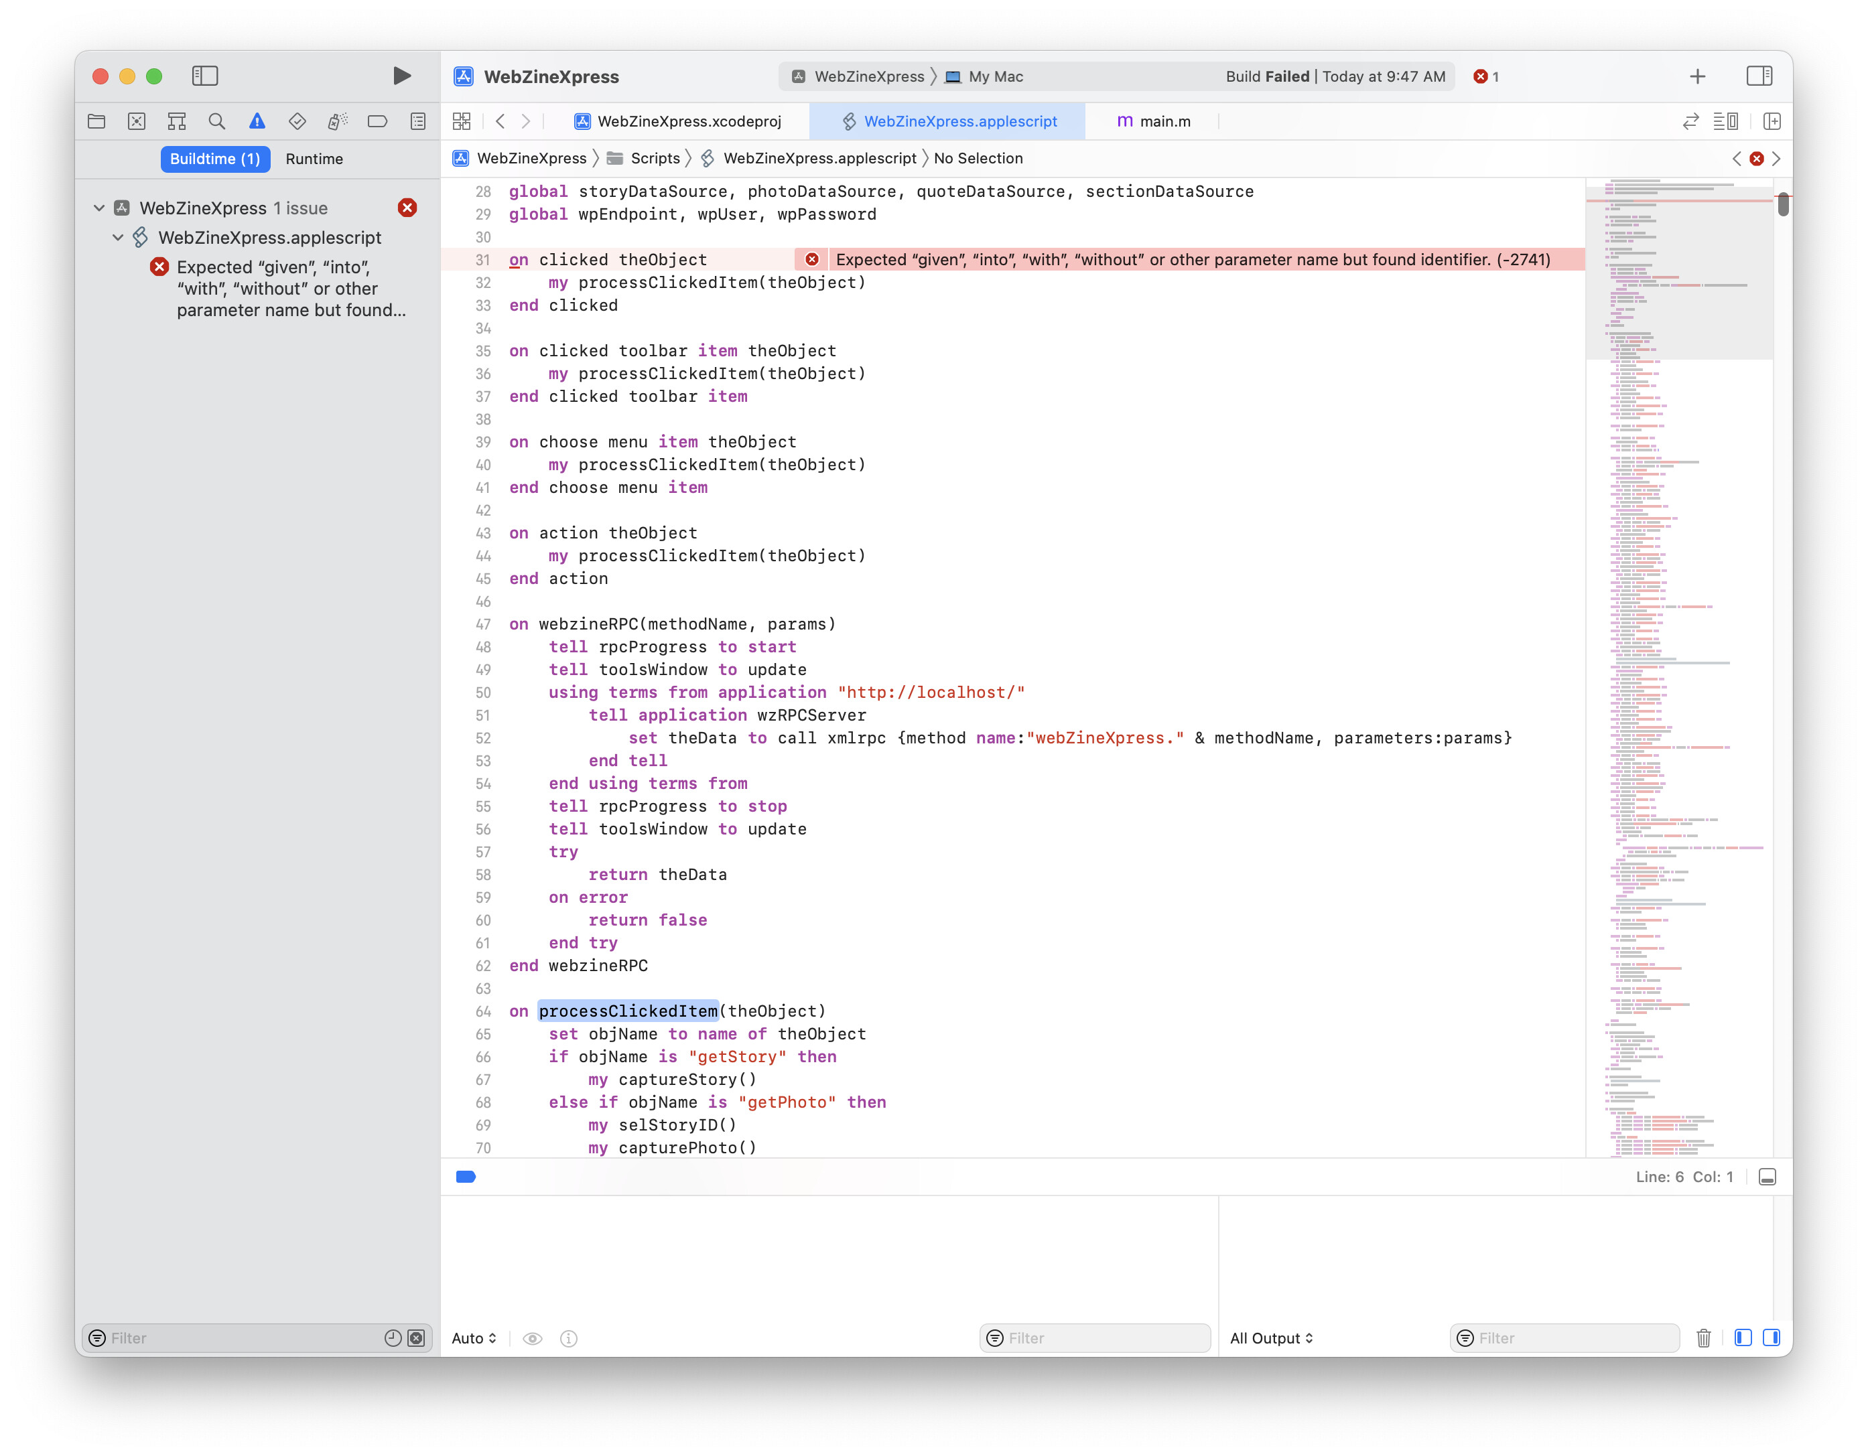Select the Issue navigator warning icon

(257, 121)
